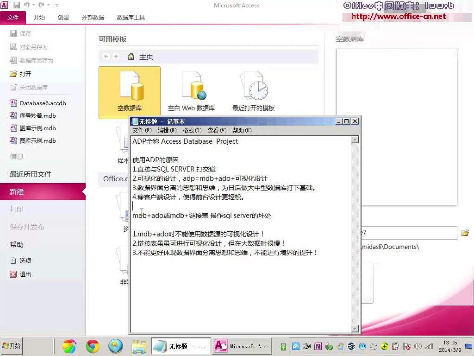Click the speaker volume tray icon
474x356 pixels.
418,346
